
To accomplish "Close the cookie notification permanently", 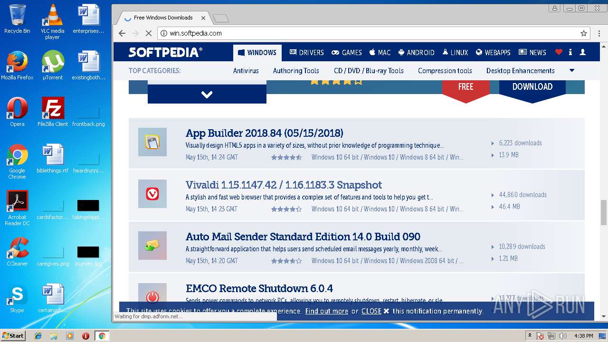I will click(375, 311).
